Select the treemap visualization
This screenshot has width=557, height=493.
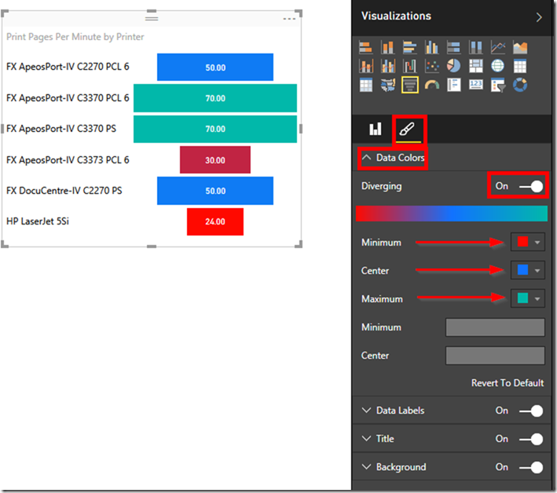[475, 66]
